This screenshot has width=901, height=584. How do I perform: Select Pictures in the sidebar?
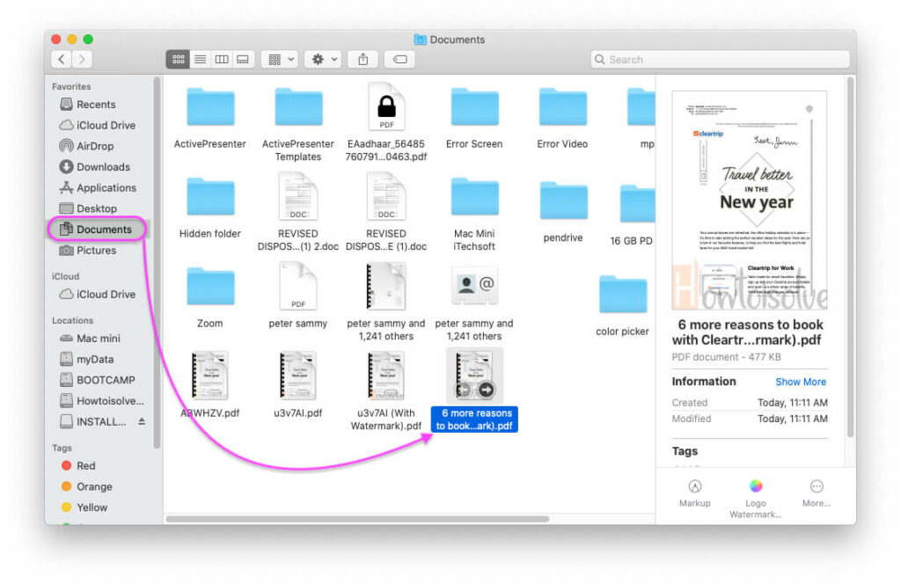tap(95, 251)
